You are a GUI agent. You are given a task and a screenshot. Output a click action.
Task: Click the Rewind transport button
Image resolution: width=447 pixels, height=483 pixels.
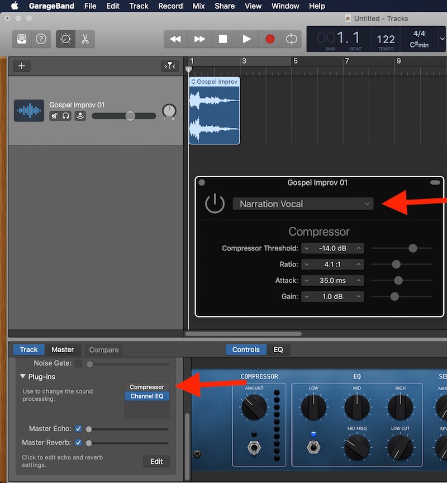[x=175, y=39]
